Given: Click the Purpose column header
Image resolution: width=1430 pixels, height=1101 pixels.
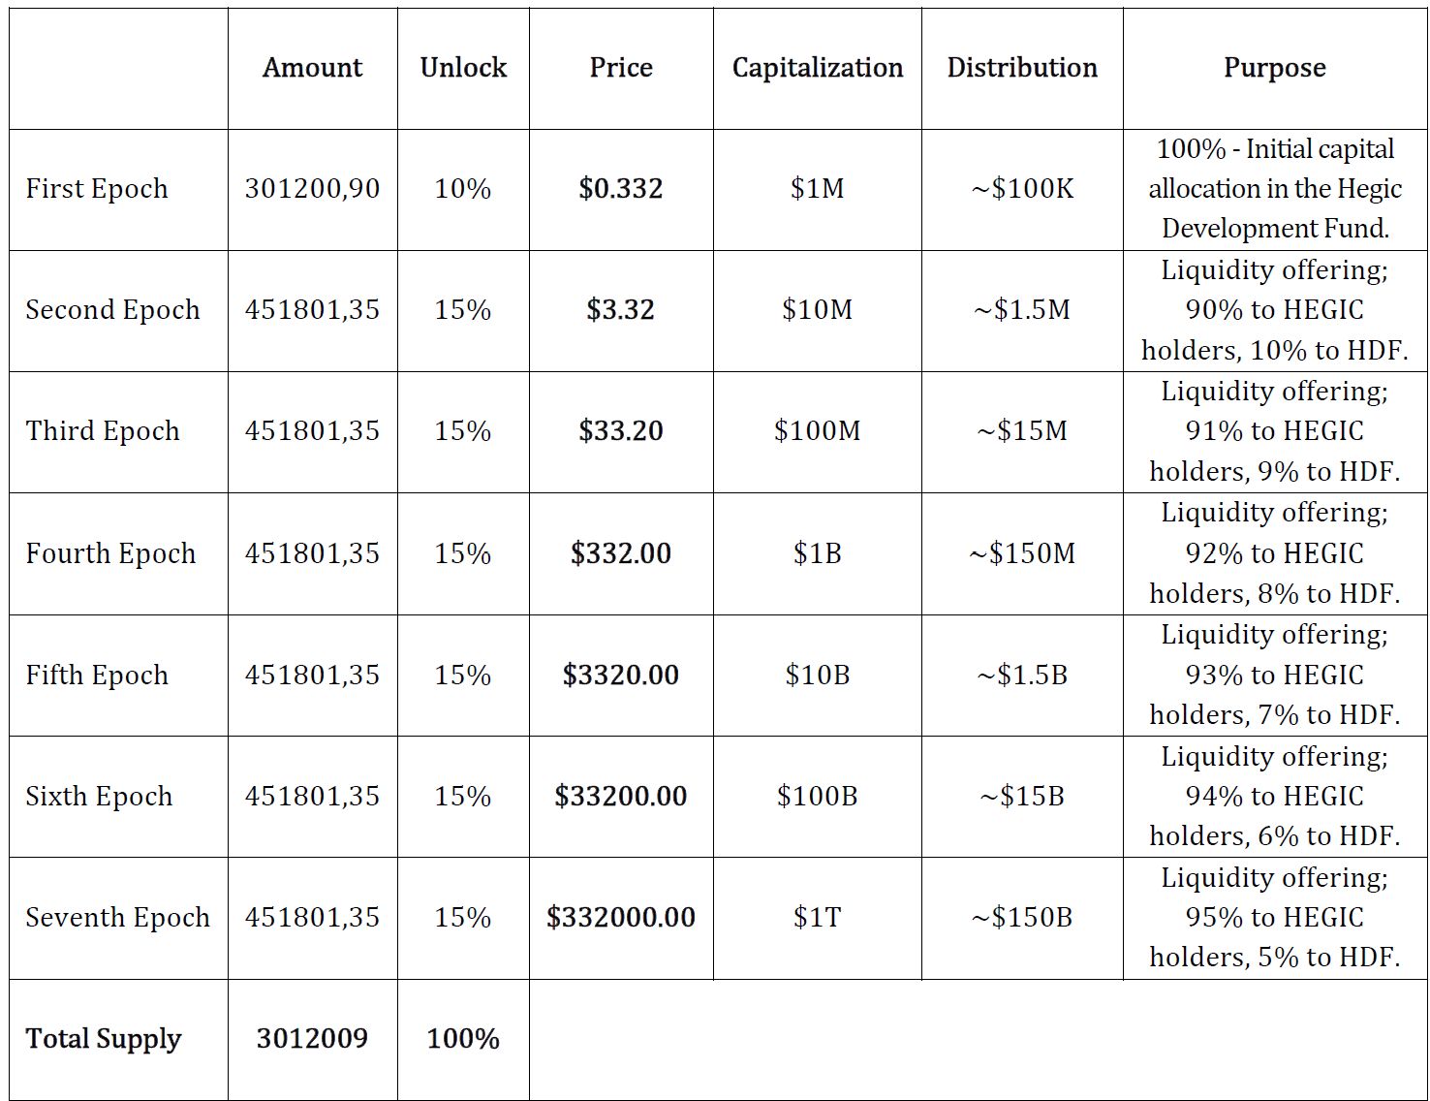Looking at the screenshot, I should point(1274,68).
